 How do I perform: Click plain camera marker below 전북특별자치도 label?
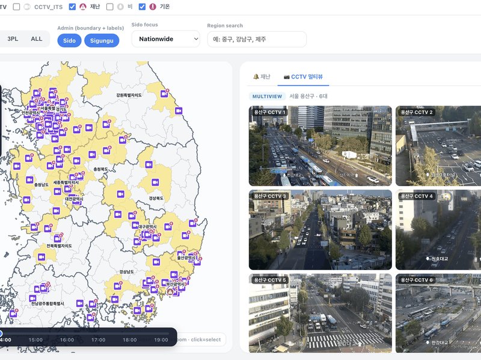(41, 257)
